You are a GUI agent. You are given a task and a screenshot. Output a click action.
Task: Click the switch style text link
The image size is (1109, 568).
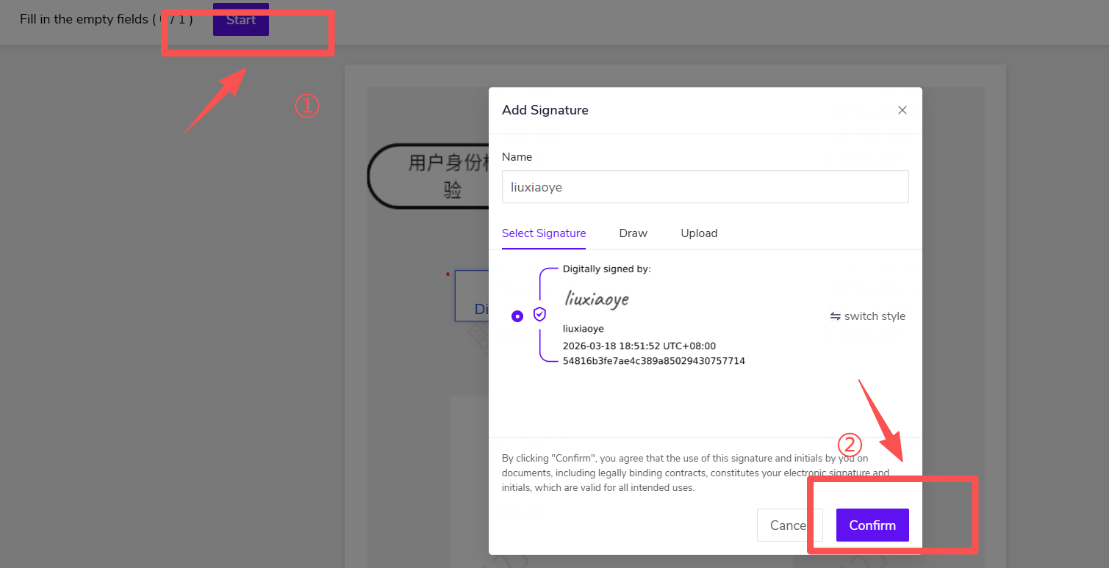tap(875, 316)
